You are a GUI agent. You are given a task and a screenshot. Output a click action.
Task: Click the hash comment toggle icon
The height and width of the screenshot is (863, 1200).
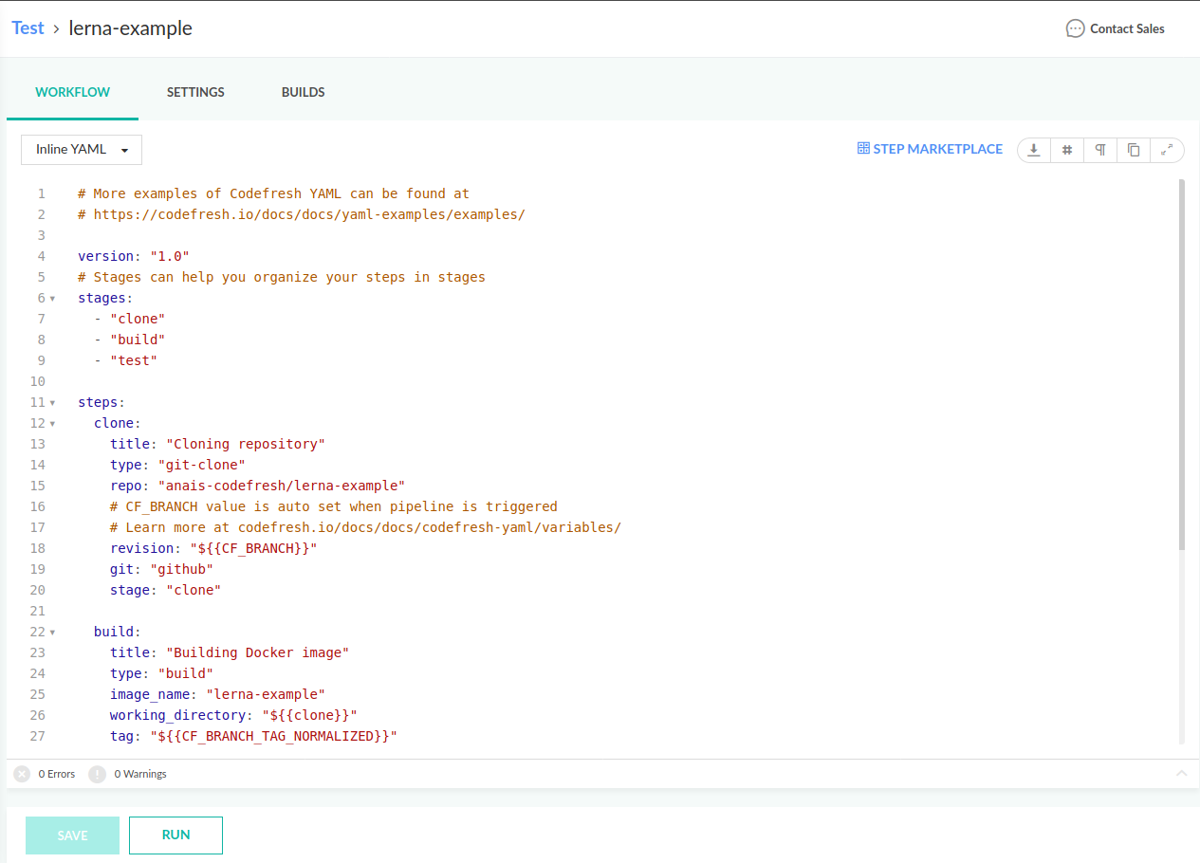point(1067,150)
